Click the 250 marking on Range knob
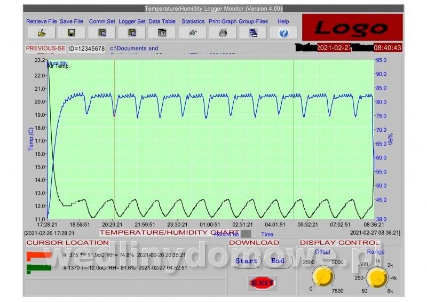The height and width of the screenshot is (302, 427). pyautogui.click(x=359, y=278)
